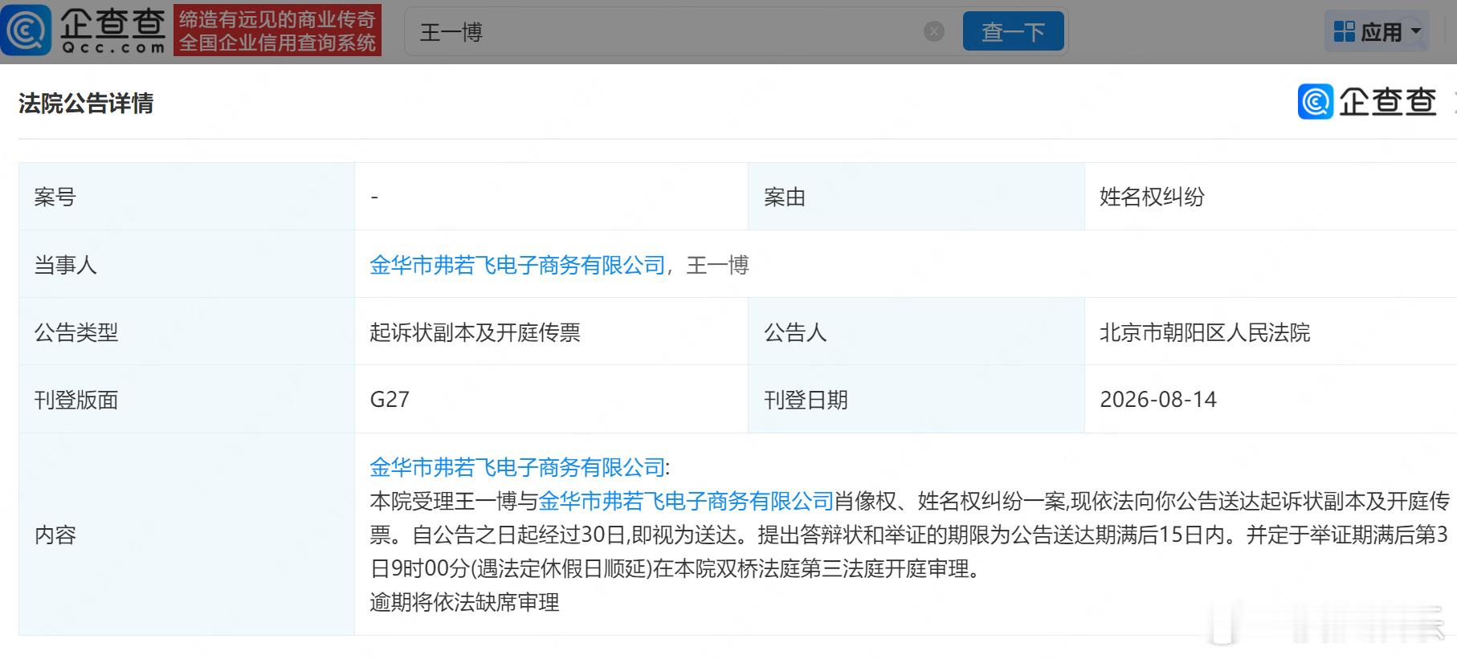Click the 案由 label cell
This screenshot has width=1457, height=659.
point(916,197)
